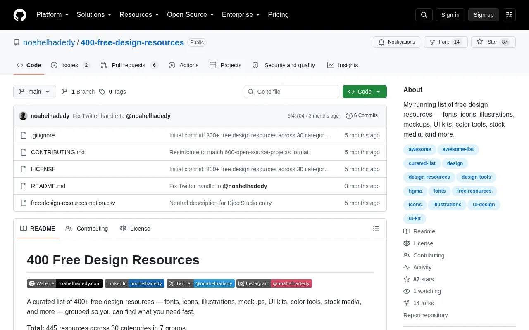
Task: Click the tag icon beside 0 Tags
Action: click(x=102, y=92)
